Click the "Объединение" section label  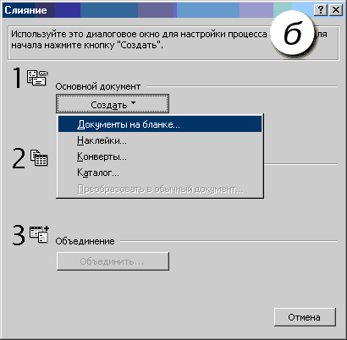pyautogui.click(x=85, y=241)
